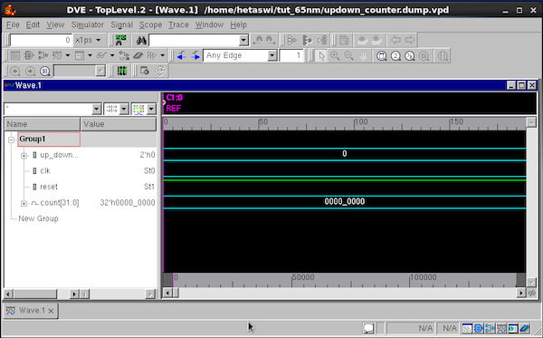Viewport: 543px width, 338px height.
Task: Open the find text combo box dropdown arrow
Action: (x=243, y=40)
